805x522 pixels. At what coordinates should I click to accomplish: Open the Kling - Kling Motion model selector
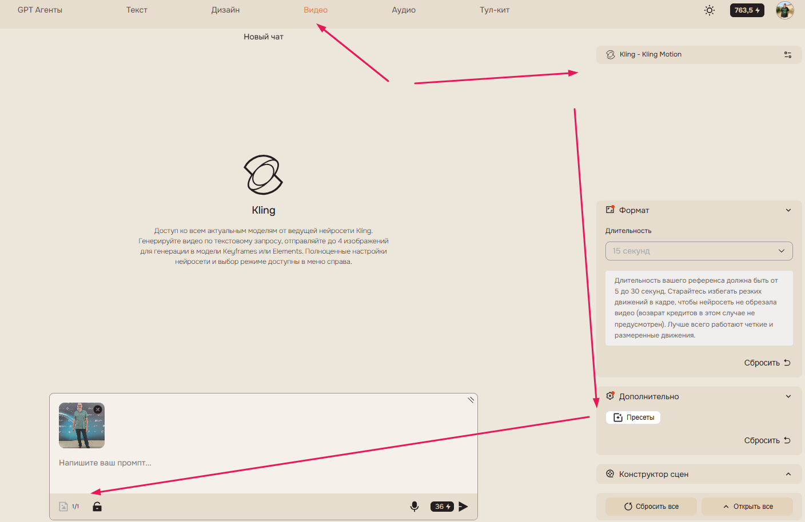click(699, 55)
